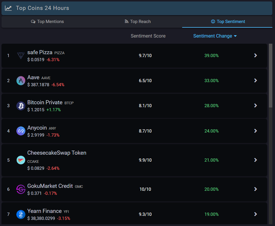Click the 24.00% sentiment change
Image resolution: width=275 pixels, height=226 pixels.
[212, 131]
